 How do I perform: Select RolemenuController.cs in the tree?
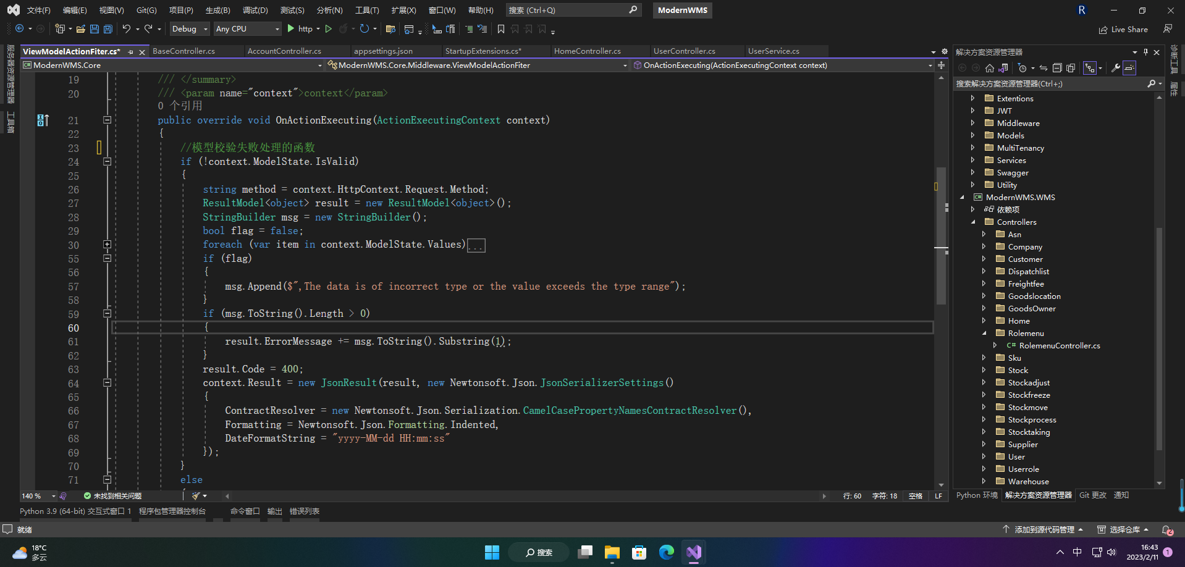1059,345
